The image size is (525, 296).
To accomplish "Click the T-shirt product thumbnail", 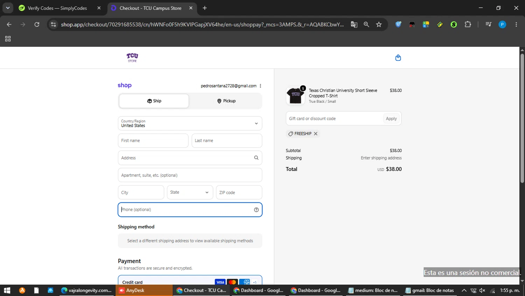I will [295, 96].
